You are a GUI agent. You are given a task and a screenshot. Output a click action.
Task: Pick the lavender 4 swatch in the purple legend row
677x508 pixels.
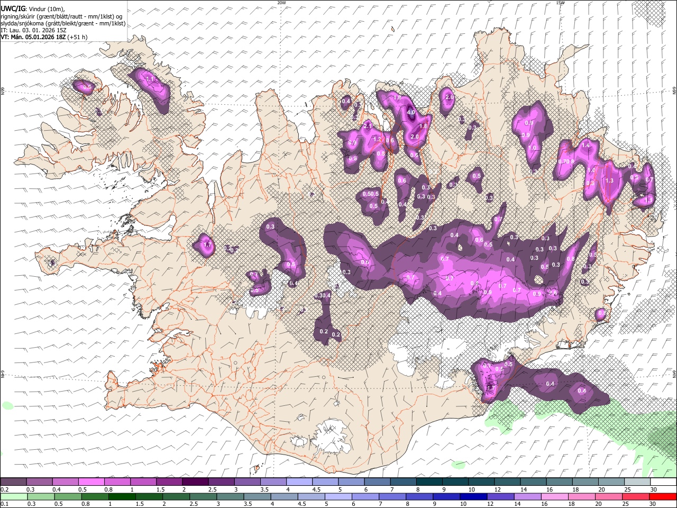click(x=299, y=482)
